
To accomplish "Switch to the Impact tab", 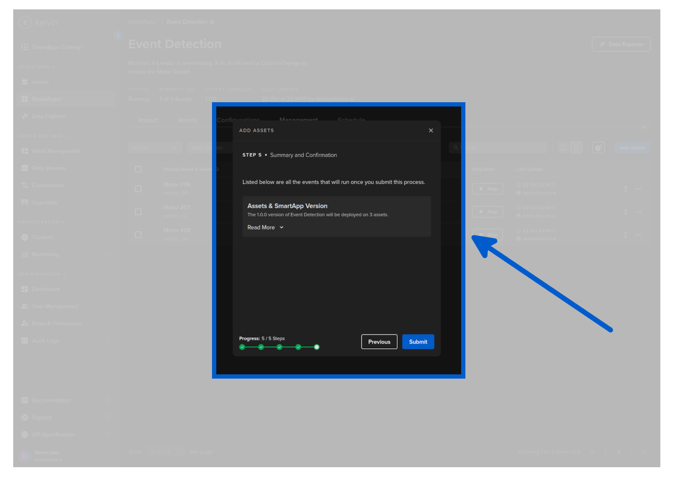I will pyautogui.click(x=148, y=121).
